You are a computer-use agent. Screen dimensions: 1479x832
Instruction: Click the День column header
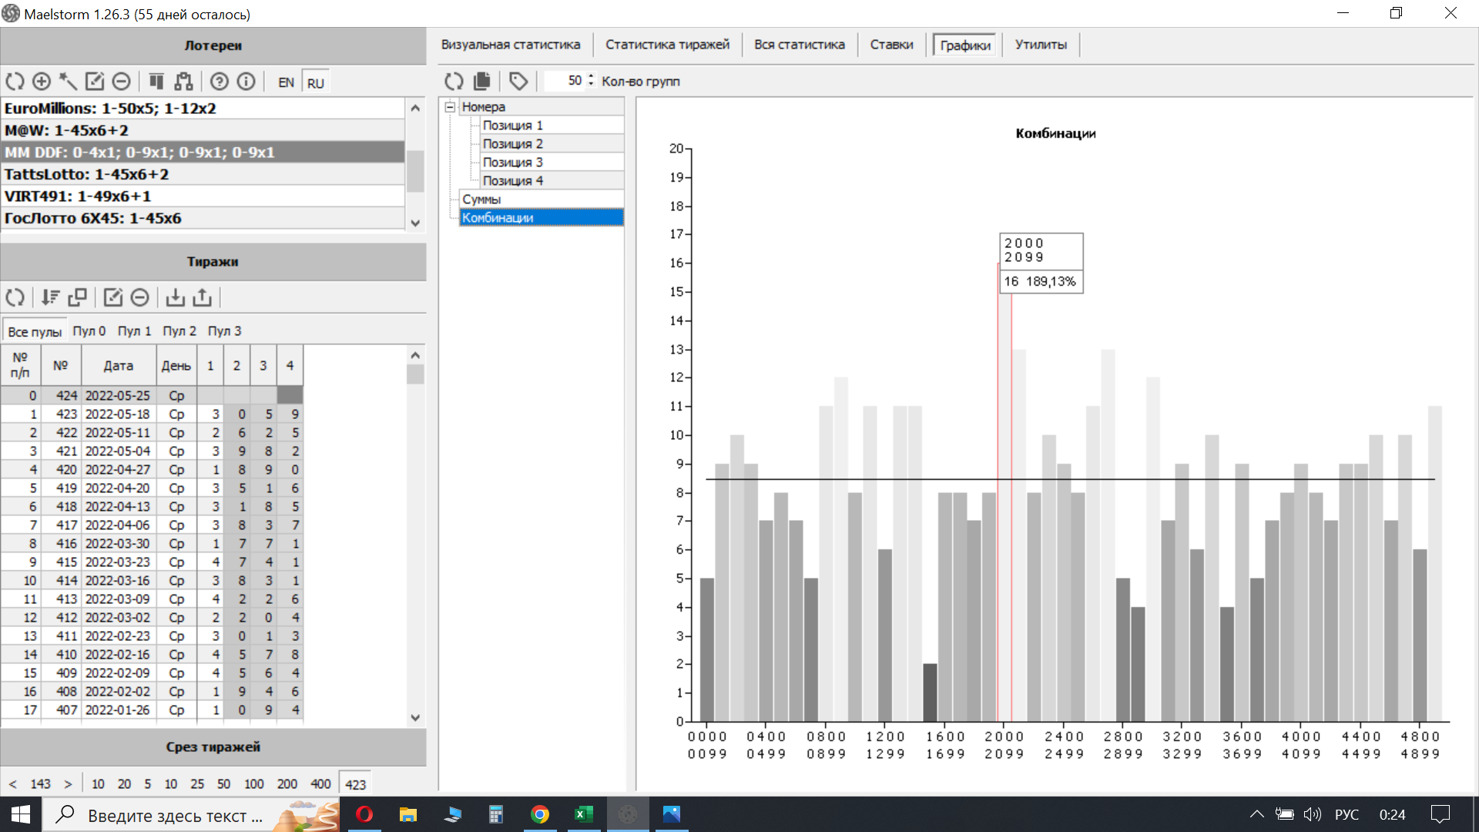(176, 366)
